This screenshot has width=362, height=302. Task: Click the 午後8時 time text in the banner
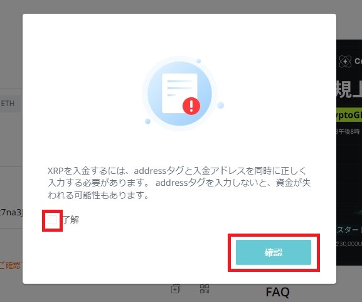tap(348, 132)
